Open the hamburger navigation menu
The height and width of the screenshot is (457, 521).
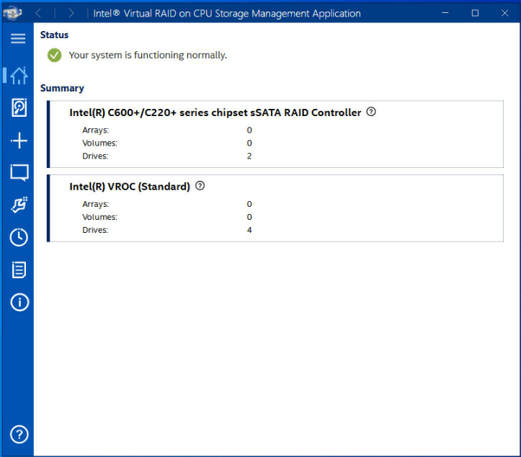18,38
